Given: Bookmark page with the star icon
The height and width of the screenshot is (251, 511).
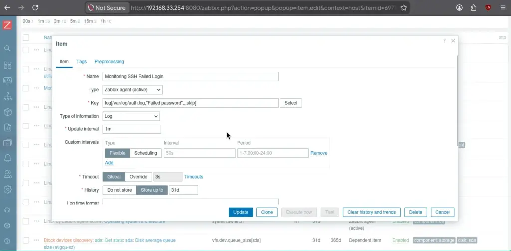Looking at the screenshot, I should coord(403,8).
